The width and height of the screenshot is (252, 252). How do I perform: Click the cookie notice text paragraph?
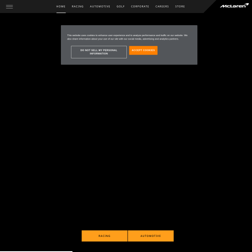pyautogui.click(x=127, y=37)
